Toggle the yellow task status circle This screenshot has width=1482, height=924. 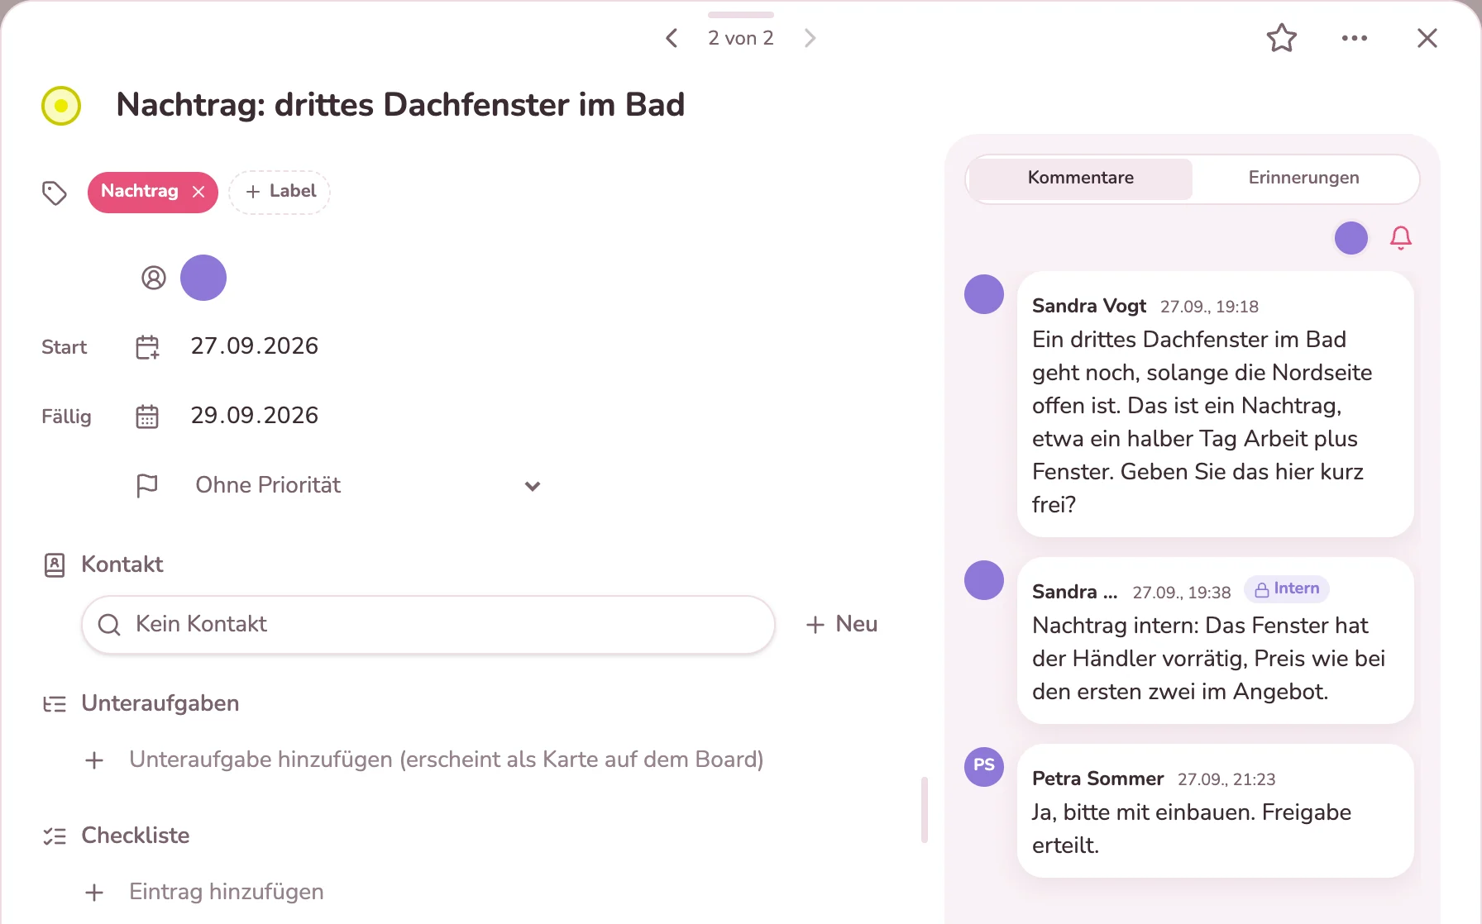tap(61, 106)
